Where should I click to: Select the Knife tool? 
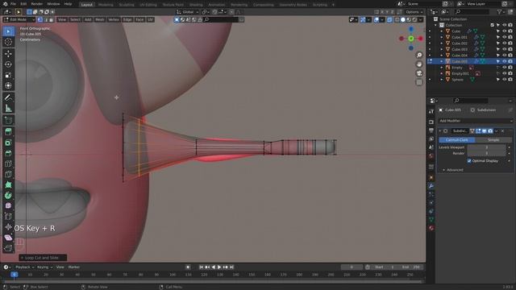tap(8, 174)
